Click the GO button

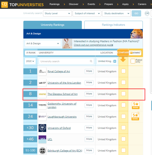tap(136, 13)
